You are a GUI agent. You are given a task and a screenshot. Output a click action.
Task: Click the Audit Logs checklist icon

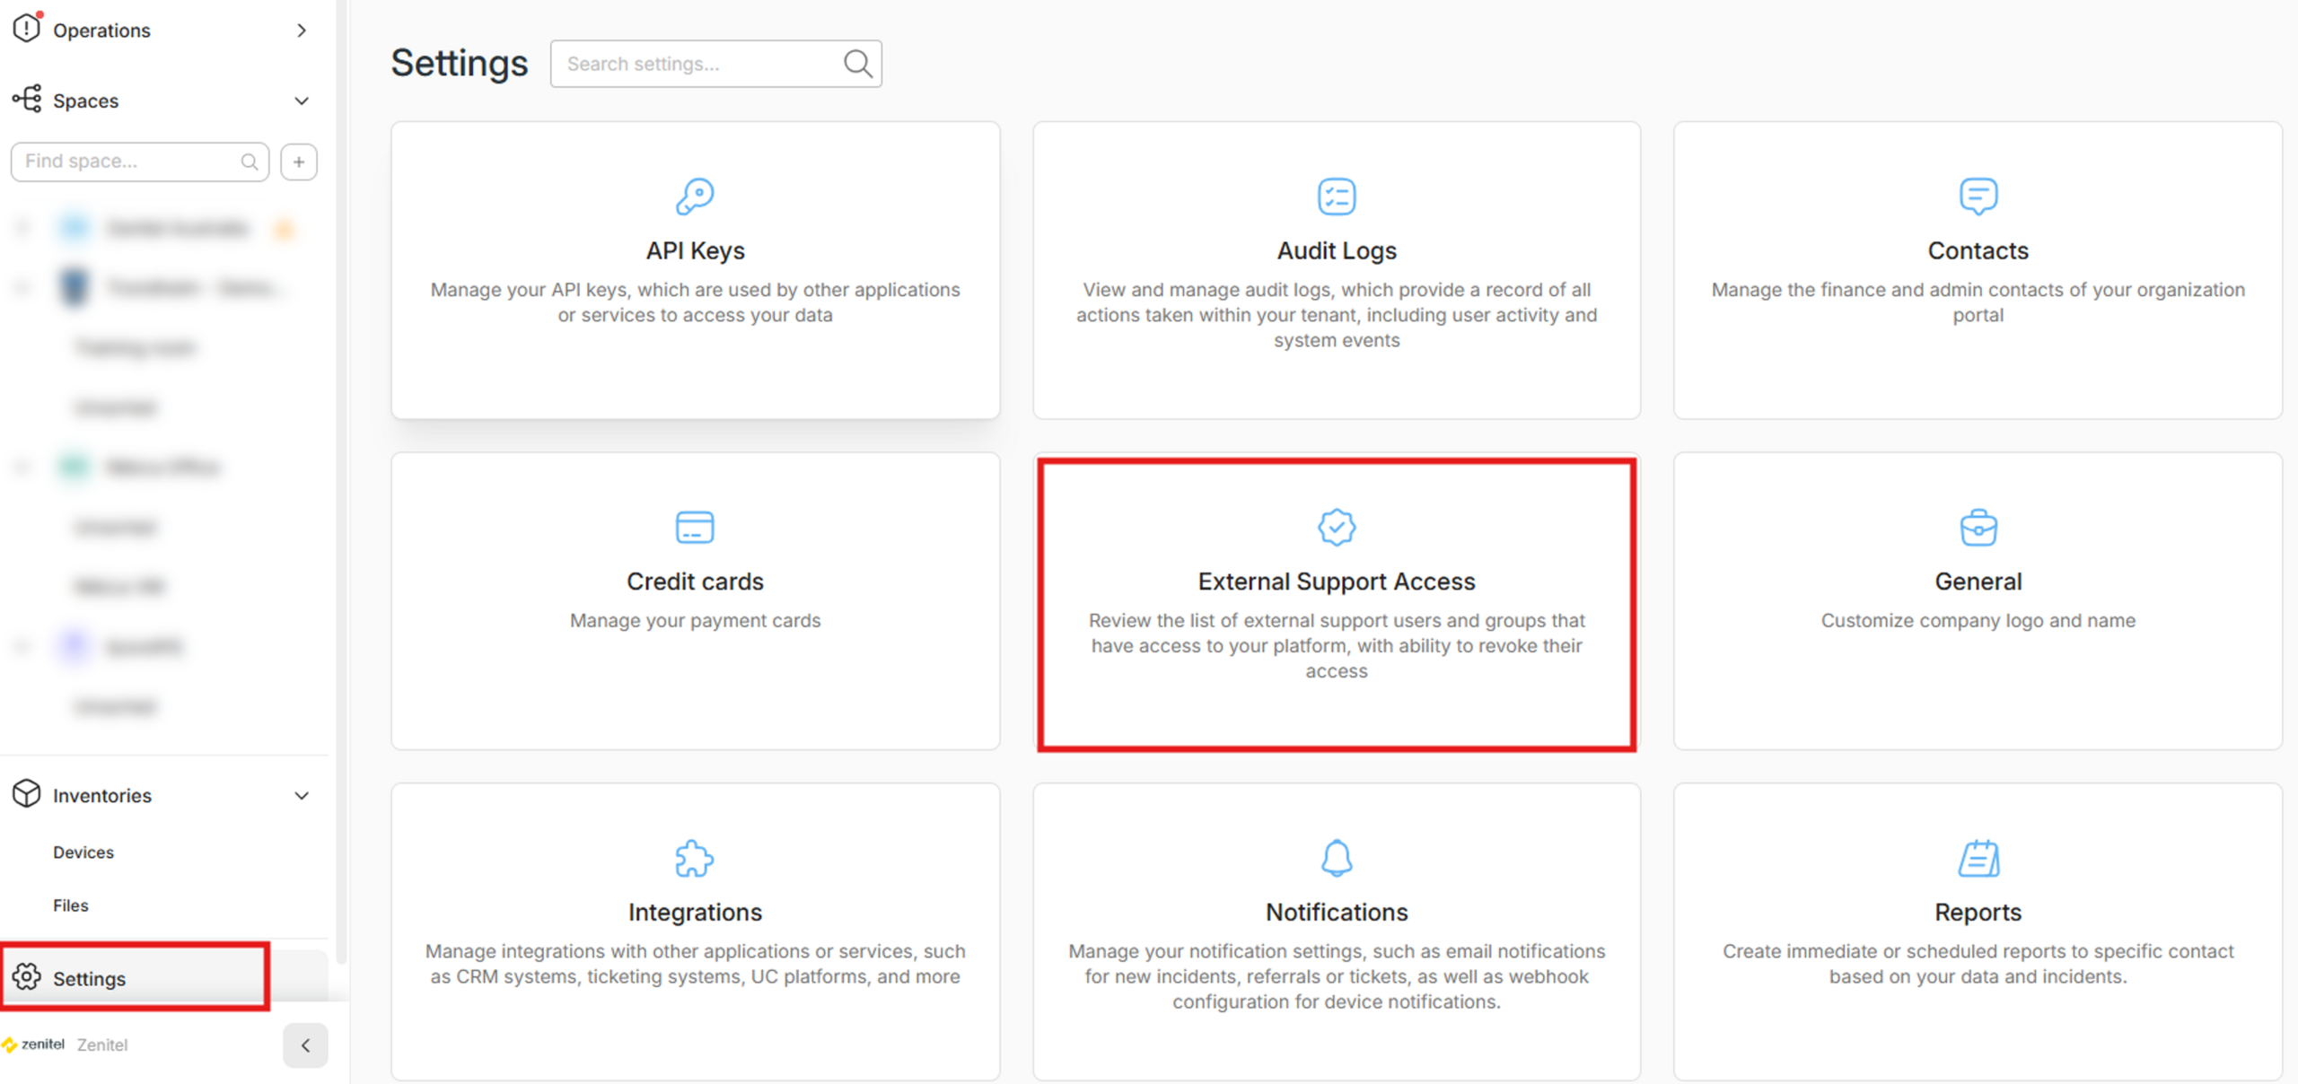1337,197
